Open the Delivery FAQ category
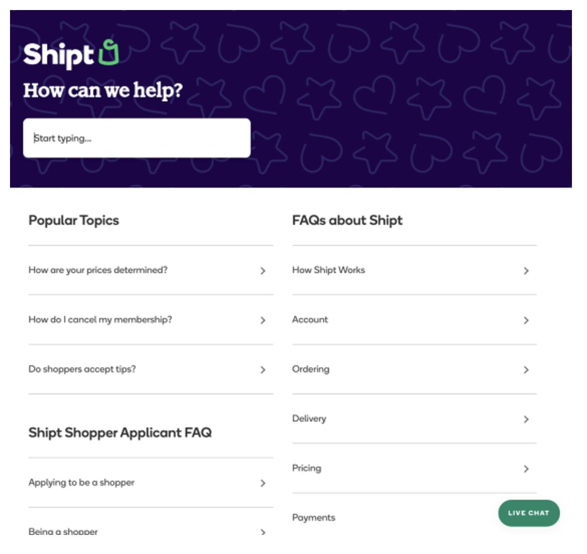Screen dimensions: 587x554 click(x=309, y=419)
